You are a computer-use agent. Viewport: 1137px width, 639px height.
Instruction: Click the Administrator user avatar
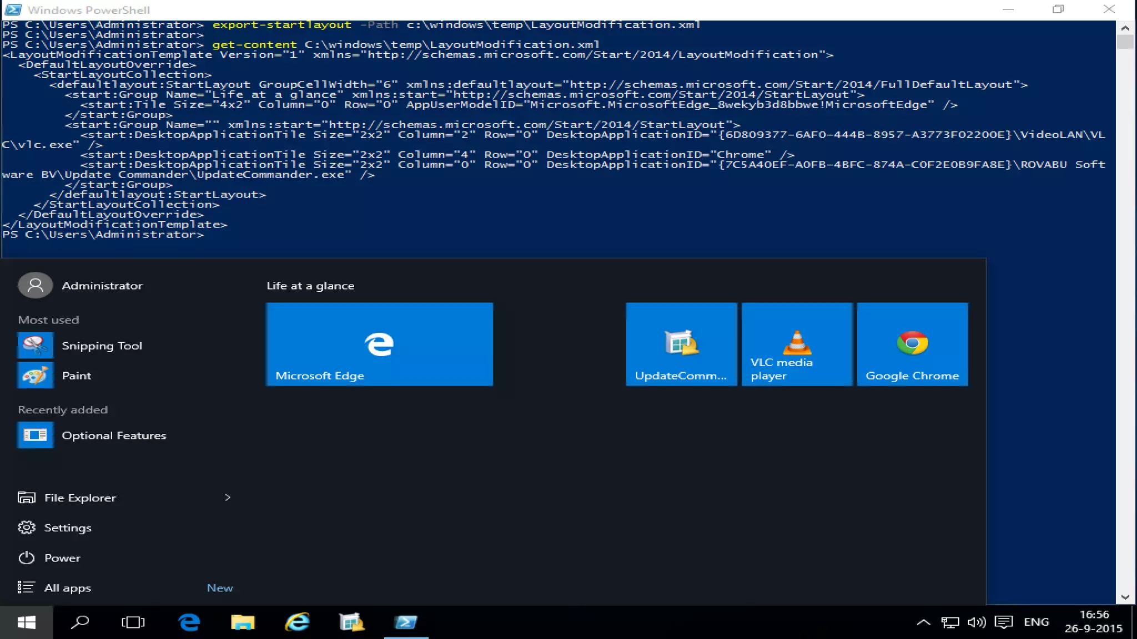pos(36,285)
